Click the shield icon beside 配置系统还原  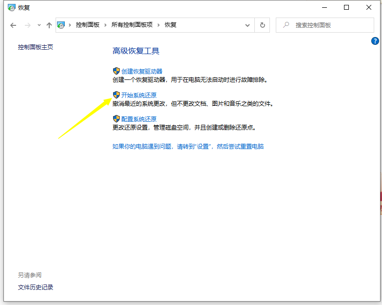click(x=116, y=119)
